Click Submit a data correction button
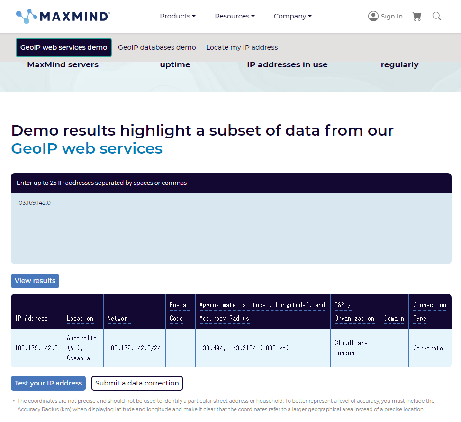 137,383
